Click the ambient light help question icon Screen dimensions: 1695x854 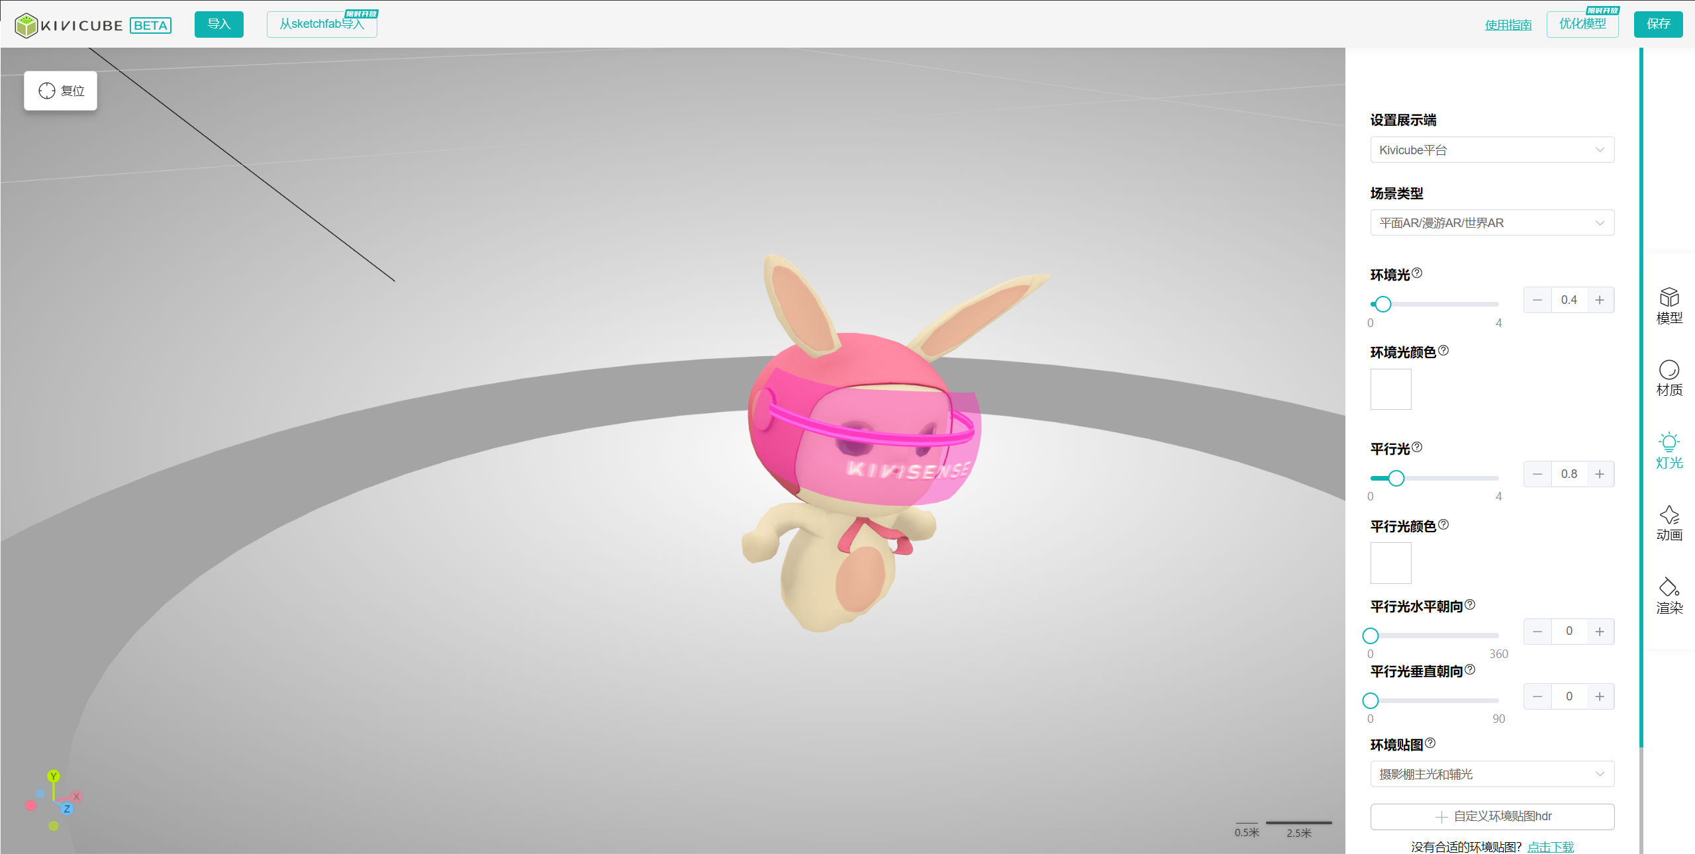pos(1417,273)
